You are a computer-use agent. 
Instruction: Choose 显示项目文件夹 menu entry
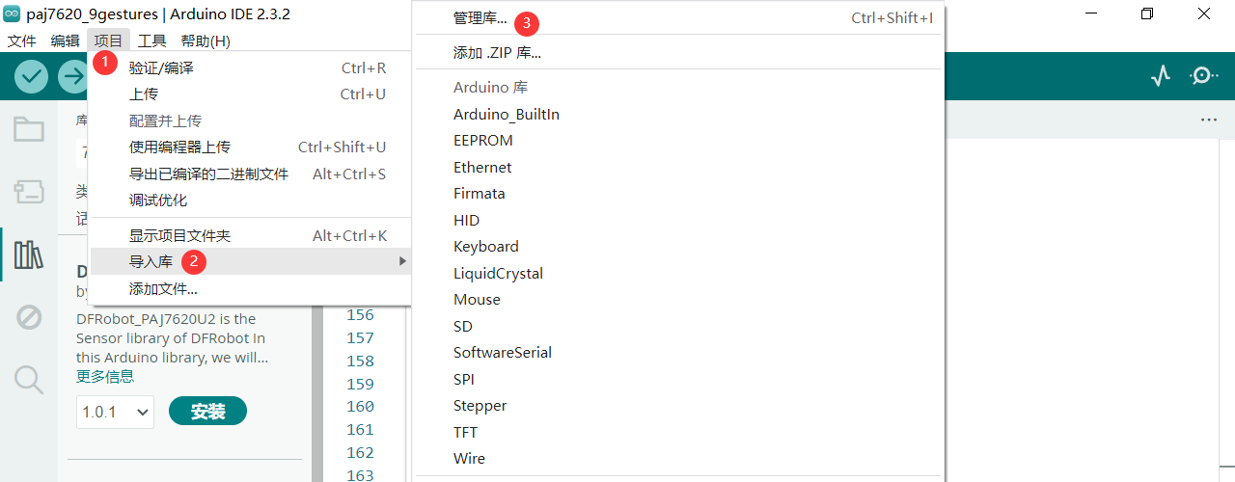pyautogui.click(x=250, y=235)
